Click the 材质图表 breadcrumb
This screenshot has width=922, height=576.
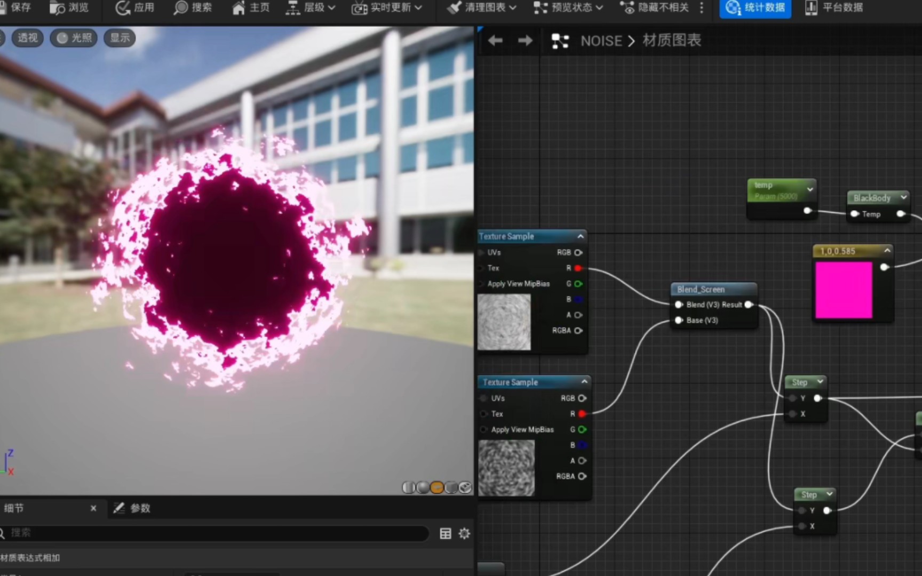tap(672, 41)
